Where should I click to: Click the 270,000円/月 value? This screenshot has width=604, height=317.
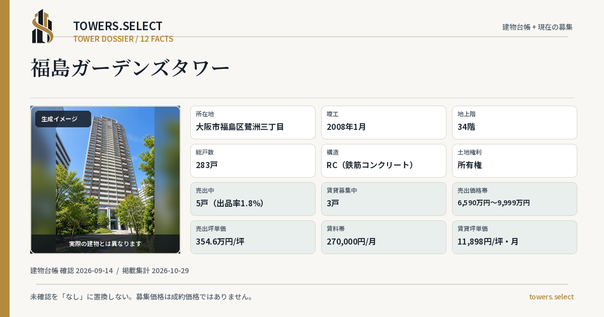click(x=351, y=242)
